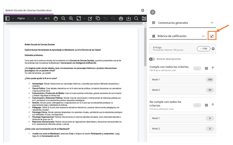Screen dimensions: 233x145
Task: Collapse Cumple con todos los criterios arrow
Action: (x=213, y=68)
